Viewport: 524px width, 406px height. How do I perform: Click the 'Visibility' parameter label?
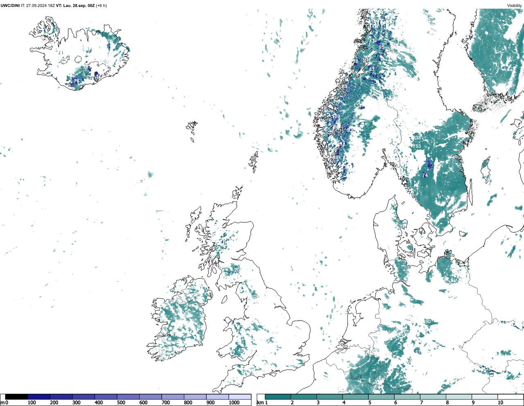pyautogui.click(x=515, y=6)
